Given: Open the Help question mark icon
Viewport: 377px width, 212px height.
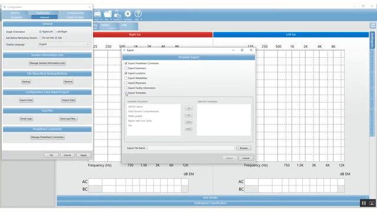Looking at the screenshot, I should pos(138,14).
